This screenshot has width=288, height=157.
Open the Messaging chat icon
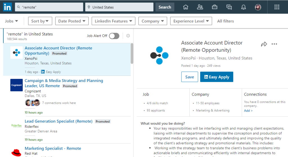click(229, 7)
